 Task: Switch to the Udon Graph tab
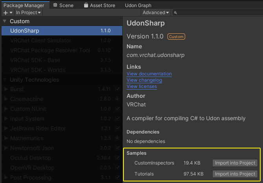(x=138, y=5)
